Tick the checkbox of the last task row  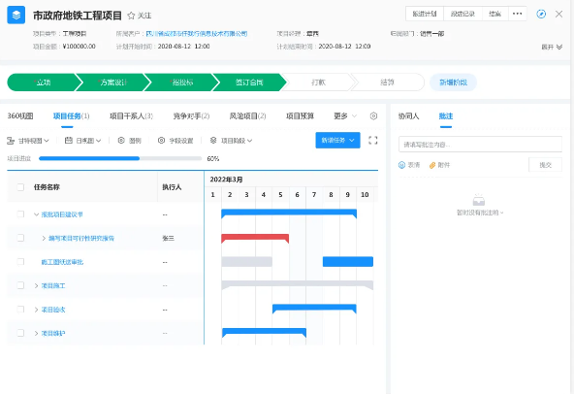(20, 333)
